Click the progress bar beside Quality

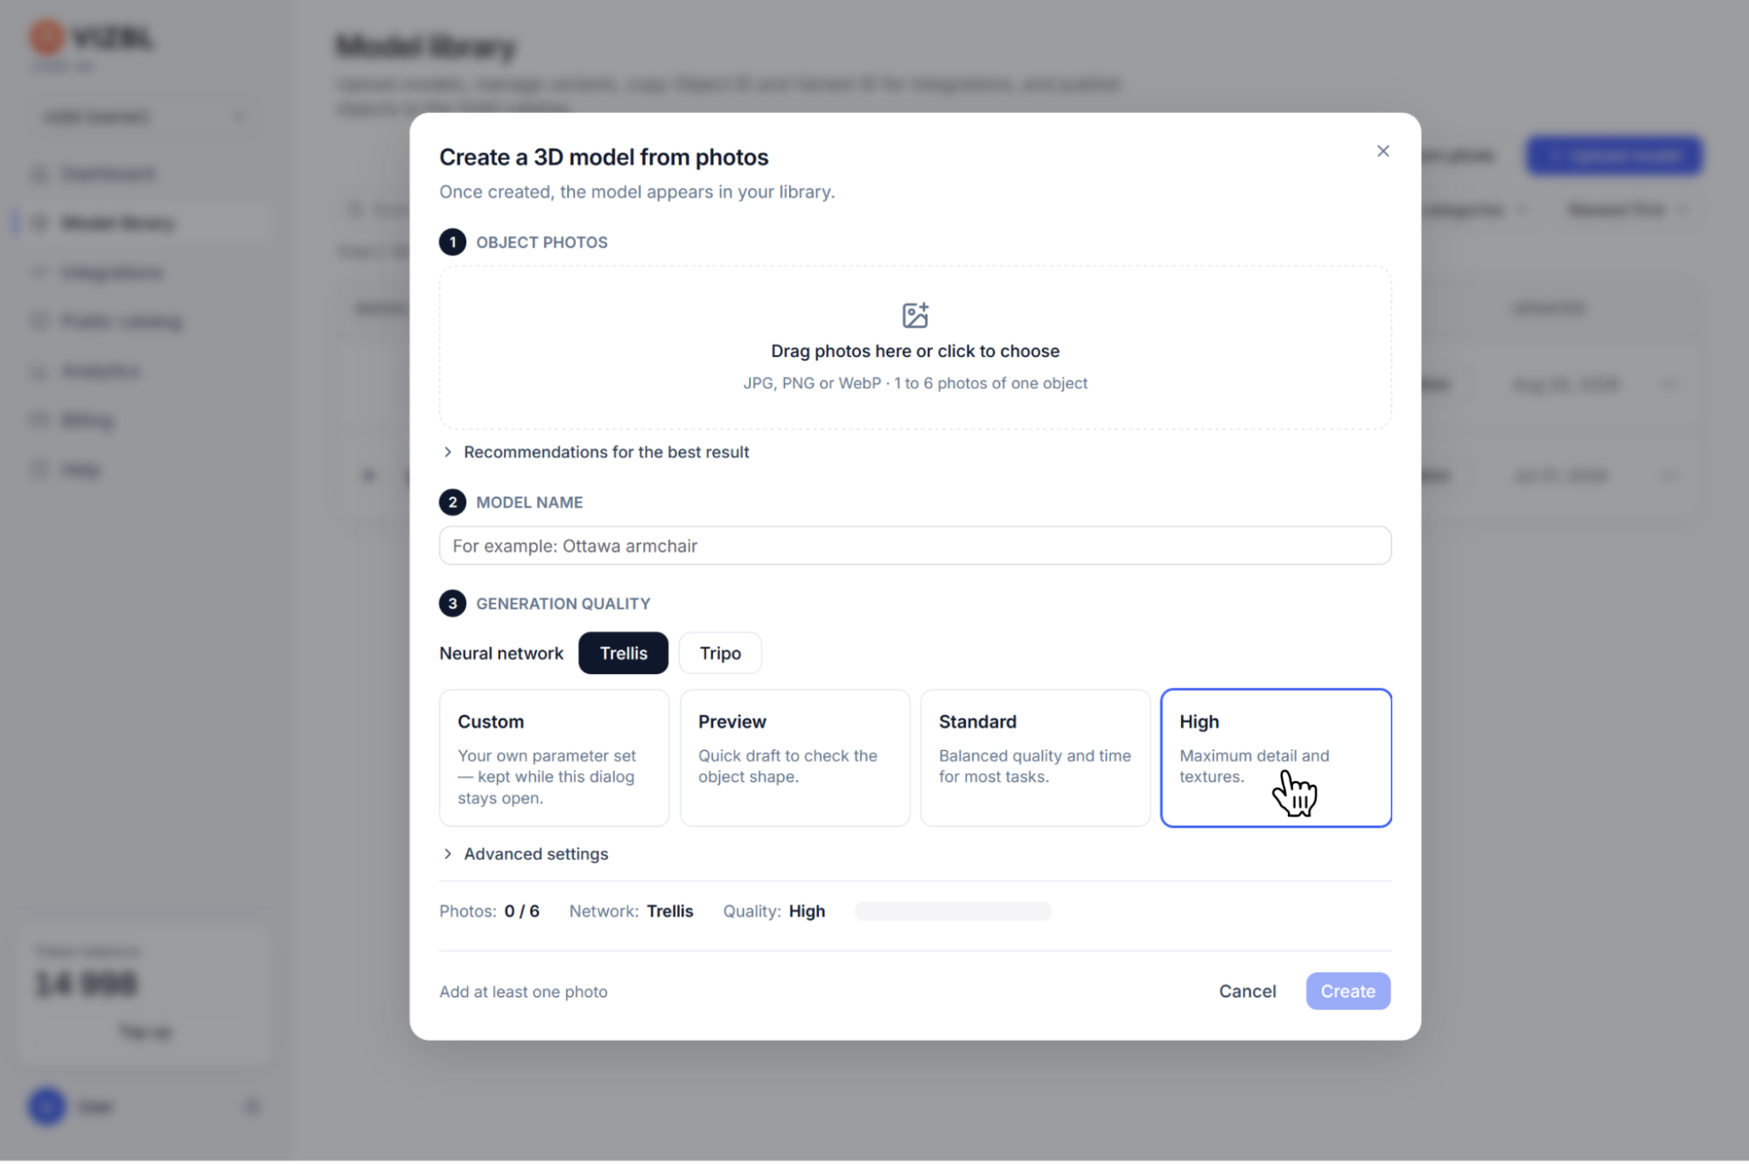coord(953,911)
